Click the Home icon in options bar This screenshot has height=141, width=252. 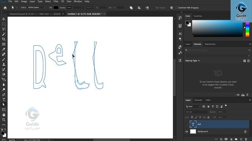[5, 8]
